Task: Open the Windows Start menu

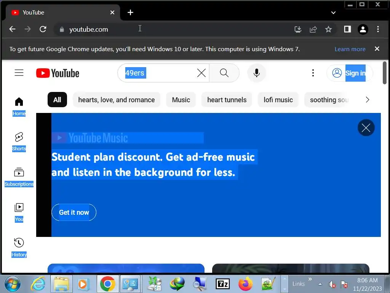Action: (x=13, y=284)
